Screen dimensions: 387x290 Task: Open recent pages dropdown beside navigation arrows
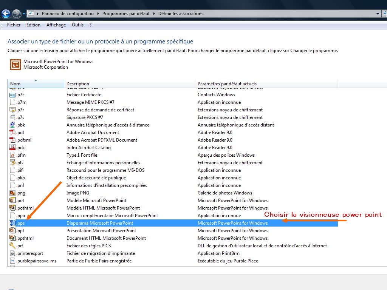point(24,14)
